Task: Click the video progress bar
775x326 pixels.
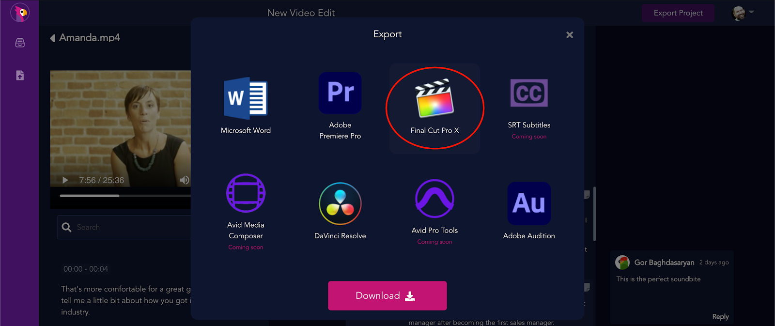Action: tap(125, 196)
